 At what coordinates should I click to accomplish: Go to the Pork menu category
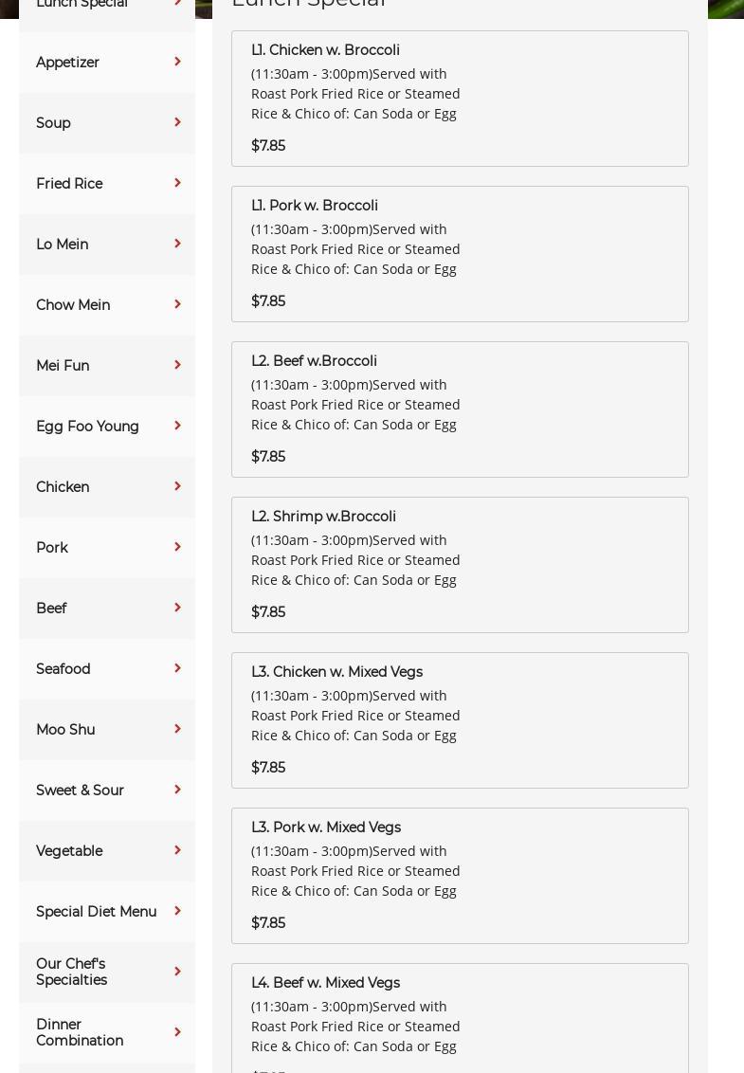[52, 548]
